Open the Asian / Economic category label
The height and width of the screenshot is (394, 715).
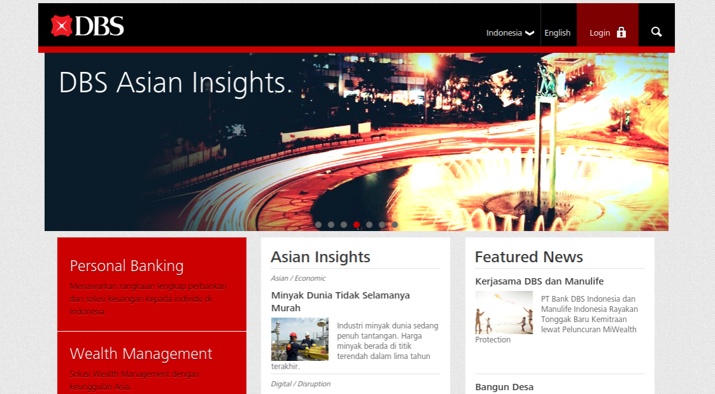[x=298, y=278]
